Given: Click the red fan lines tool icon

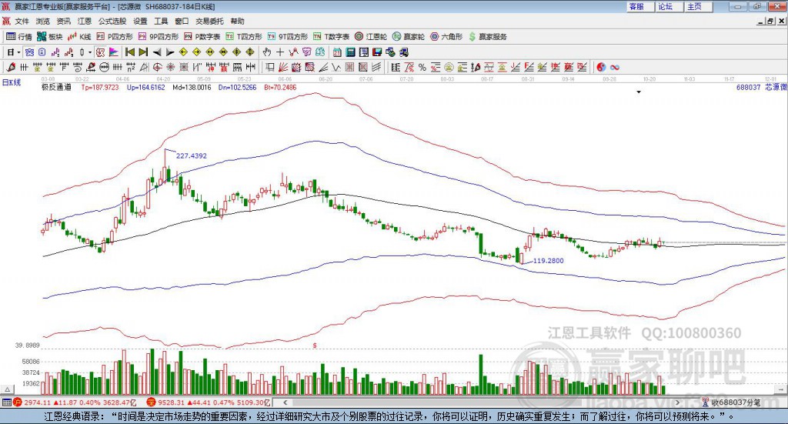Looking at the screenshot, I should 283,67.
